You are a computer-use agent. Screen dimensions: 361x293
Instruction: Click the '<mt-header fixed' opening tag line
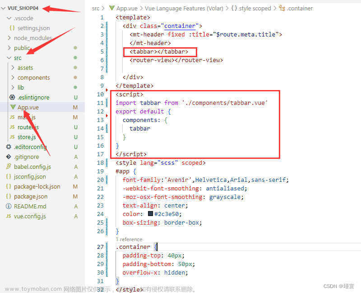206,35
